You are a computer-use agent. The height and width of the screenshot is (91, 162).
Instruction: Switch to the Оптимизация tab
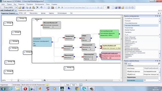click(62, 13)
